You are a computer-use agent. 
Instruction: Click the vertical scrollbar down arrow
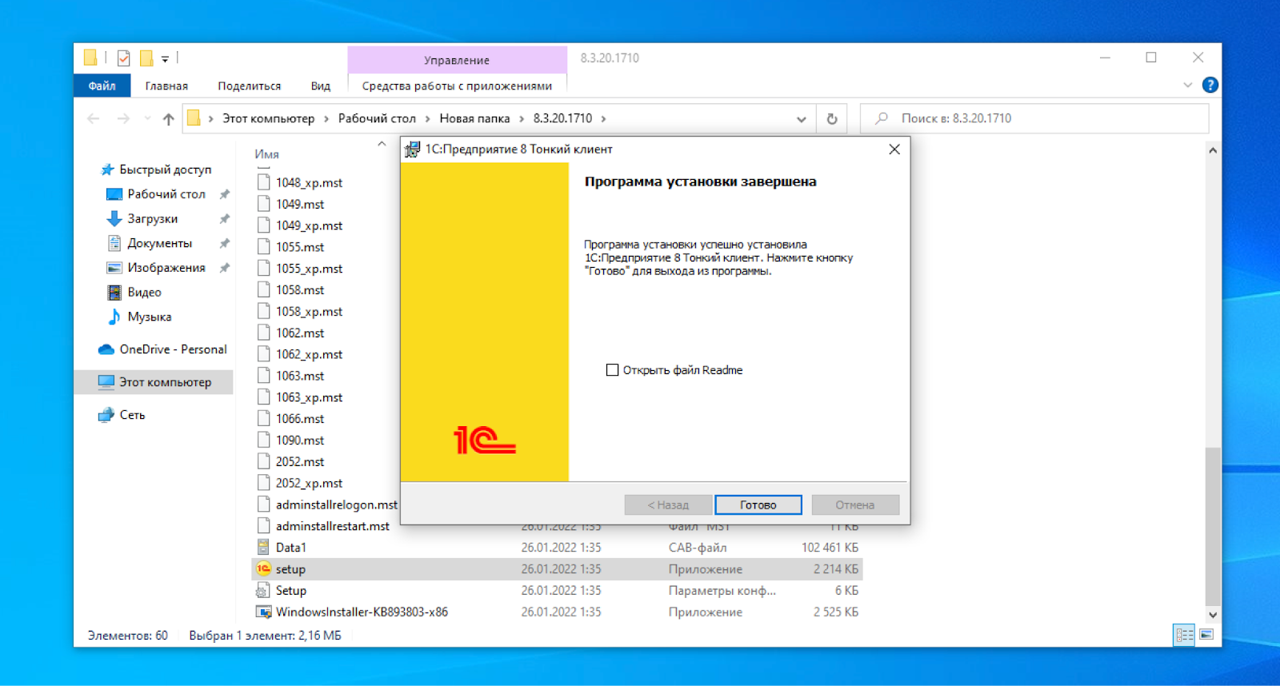[x=1213, y=615]
